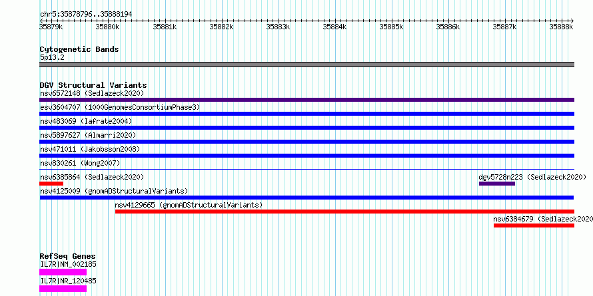Click the IL7R|NM_002185 gene label
The image size is (593, 296).
click(68, 264)
